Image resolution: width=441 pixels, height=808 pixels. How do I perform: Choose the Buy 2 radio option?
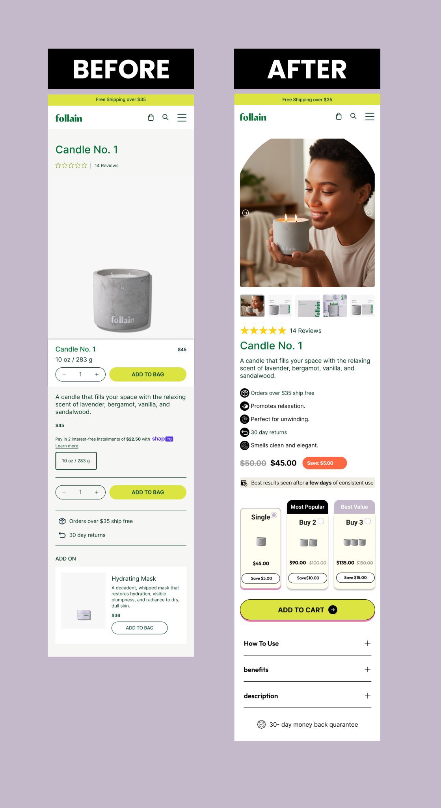point(321,521)
